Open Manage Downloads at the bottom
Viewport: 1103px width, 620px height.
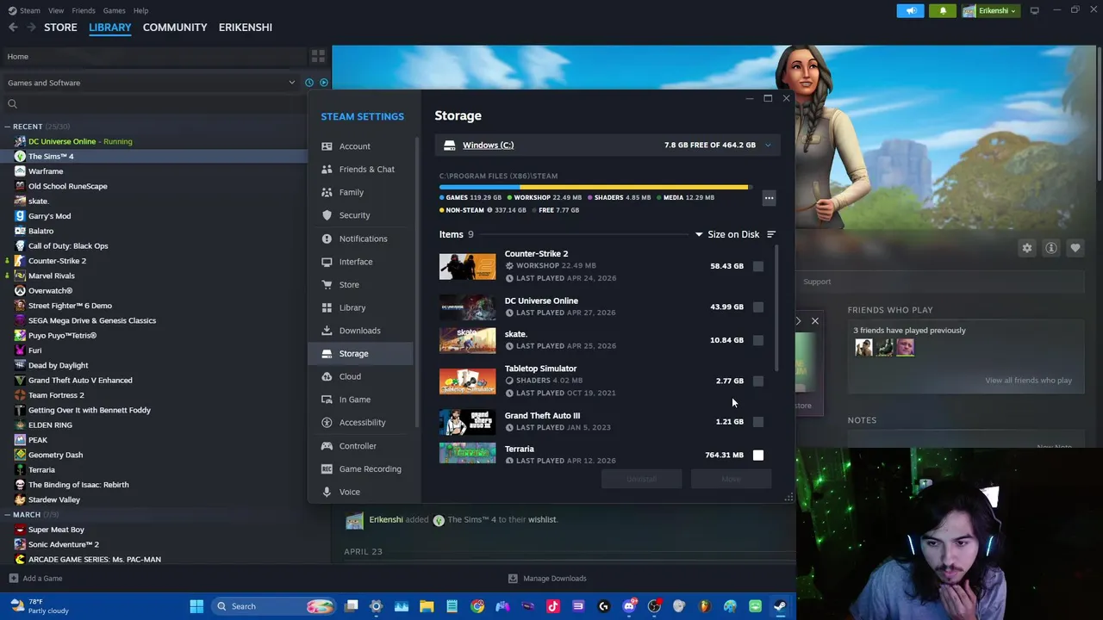547,579
